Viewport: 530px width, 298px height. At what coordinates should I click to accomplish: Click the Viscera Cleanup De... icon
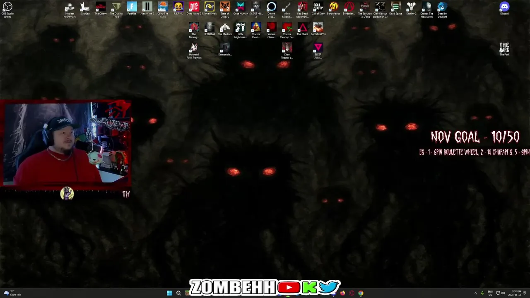pyautogui.click(x=287, y=31)
